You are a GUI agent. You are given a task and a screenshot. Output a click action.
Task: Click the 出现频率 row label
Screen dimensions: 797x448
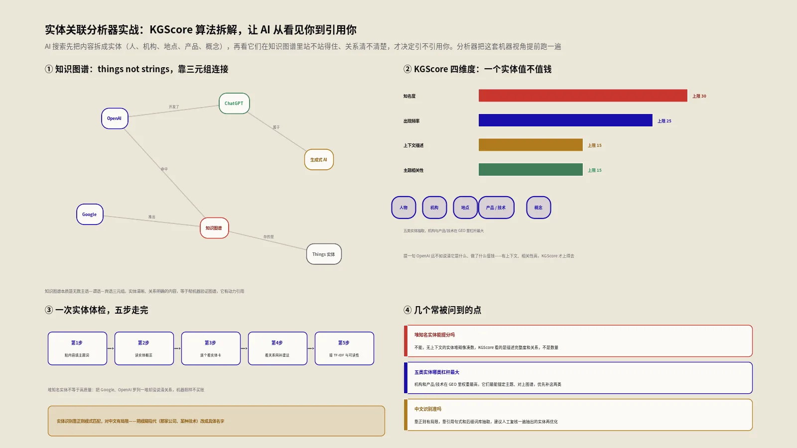(411, 121)
